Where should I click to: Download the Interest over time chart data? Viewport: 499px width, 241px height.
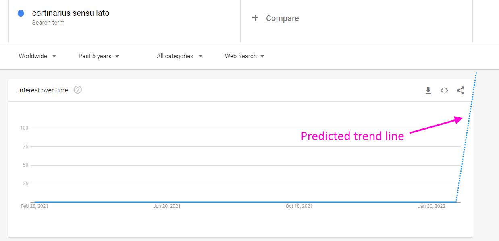(428, 91)
